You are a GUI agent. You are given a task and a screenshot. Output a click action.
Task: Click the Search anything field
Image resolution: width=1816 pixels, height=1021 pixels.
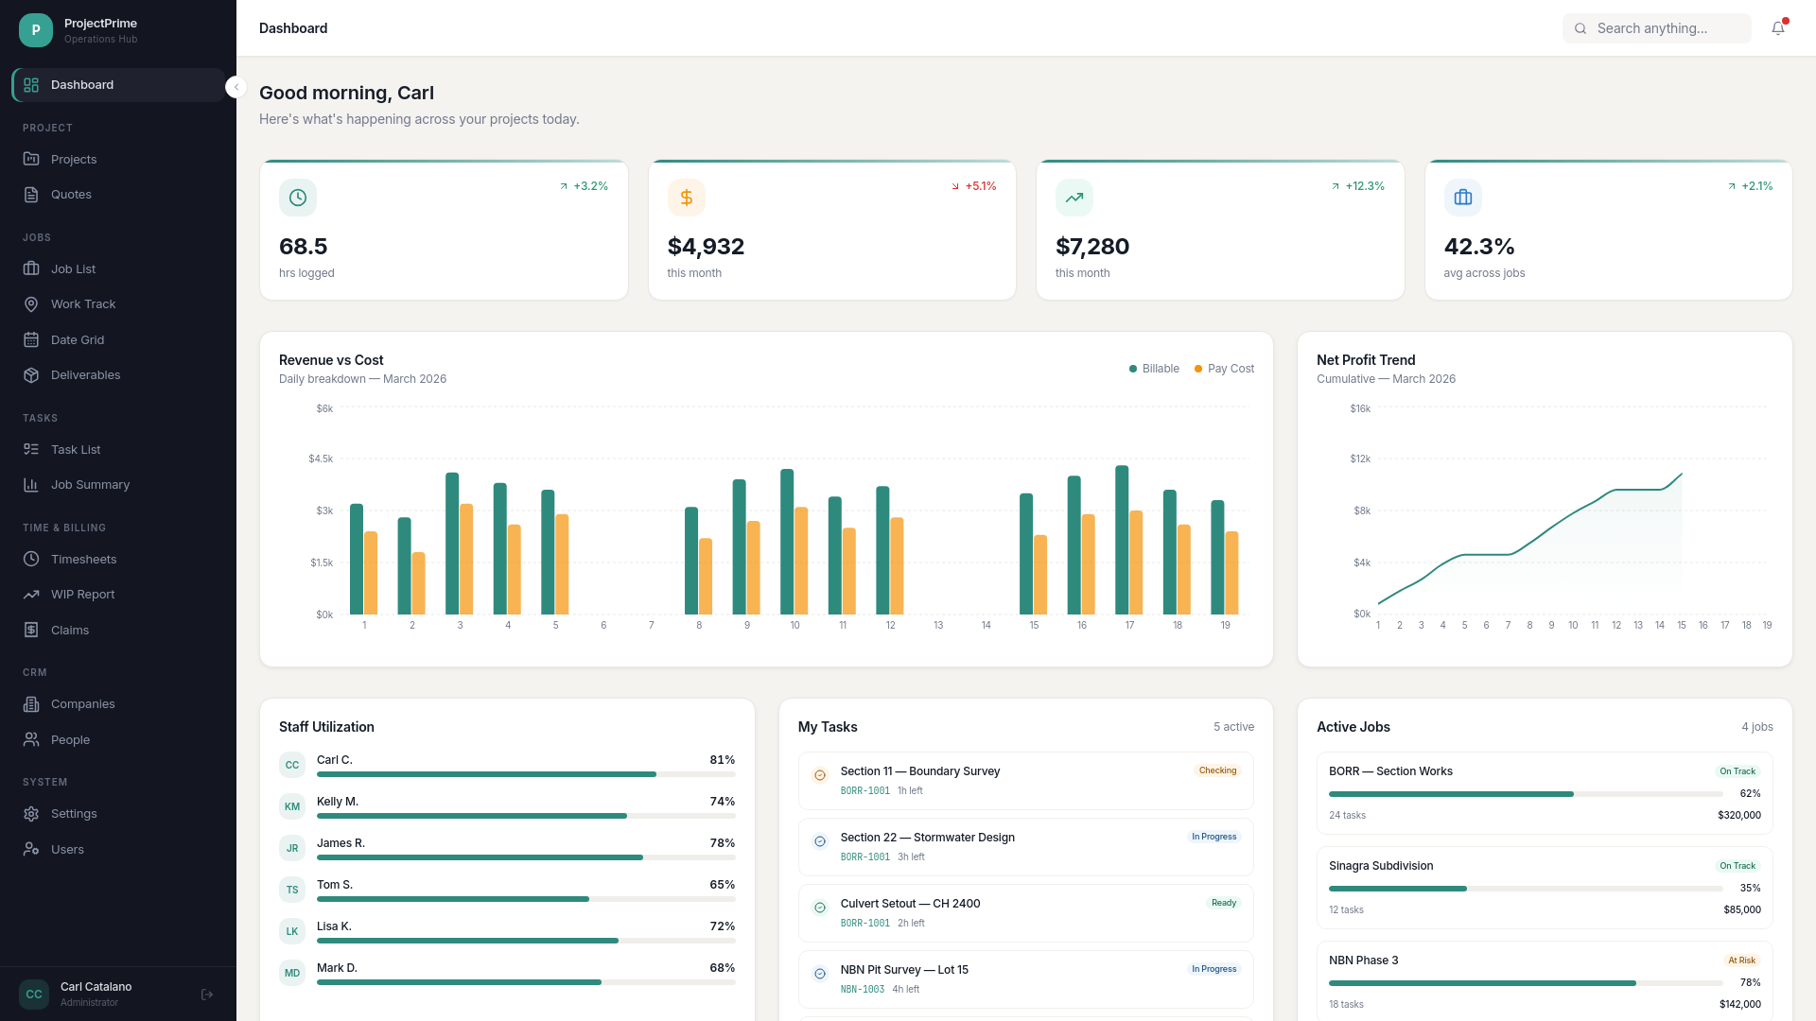[1656, 28]
